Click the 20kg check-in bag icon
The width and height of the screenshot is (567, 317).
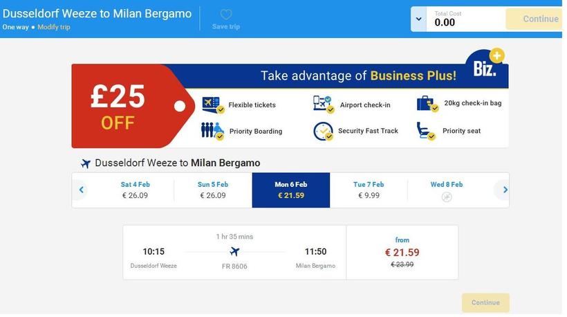426,104
